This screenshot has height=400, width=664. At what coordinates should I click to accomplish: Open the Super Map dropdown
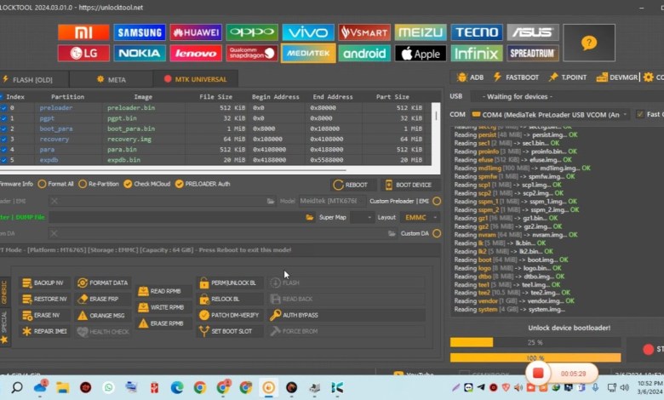[363, 217]
